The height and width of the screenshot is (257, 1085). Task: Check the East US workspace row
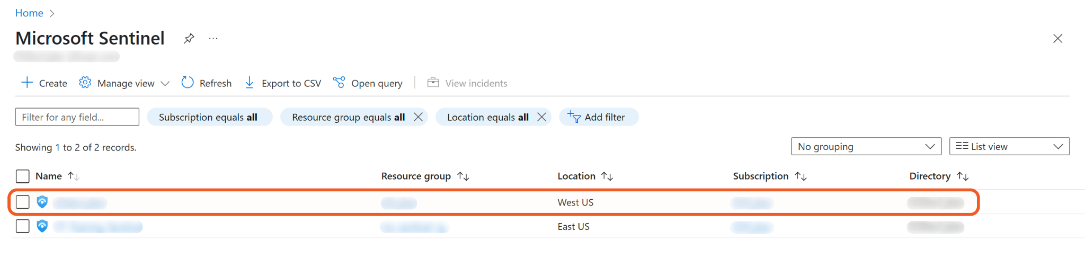point(23,226)
